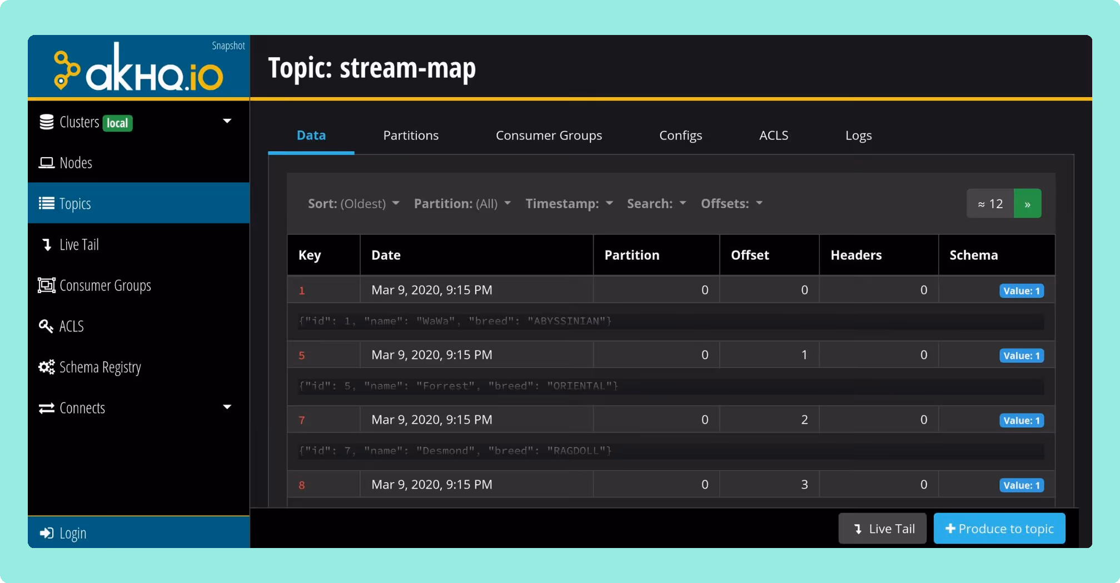This screenshot has width=1120, height=583.
Task: Click key 5 in the table
Action: (x=302, y=355)
